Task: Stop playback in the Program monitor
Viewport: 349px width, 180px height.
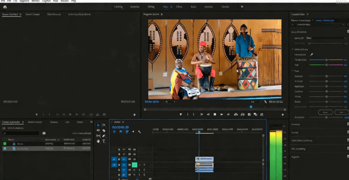Action: click(215, 114)
